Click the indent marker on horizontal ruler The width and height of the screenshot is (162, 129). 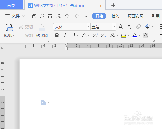(66, 47)
